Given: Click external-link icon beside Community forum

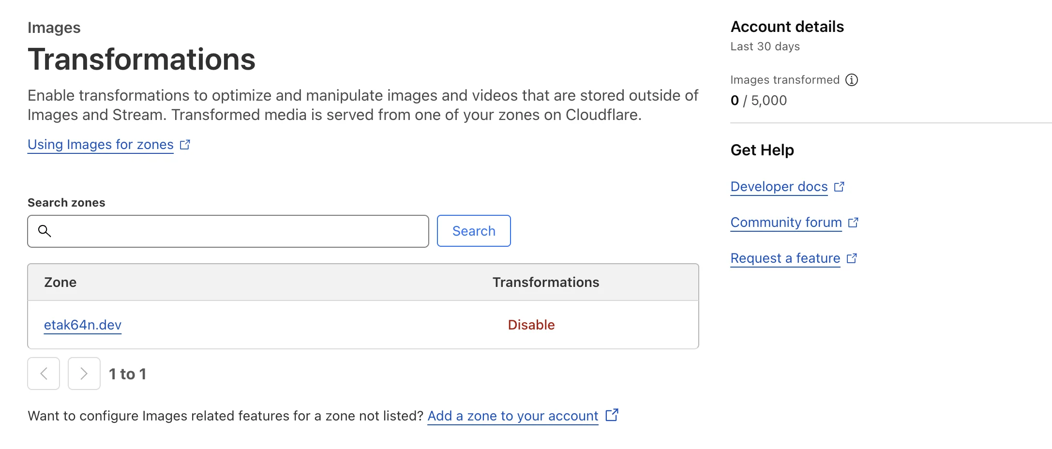Looking at the screenshot, I should [x=853, y=223].
